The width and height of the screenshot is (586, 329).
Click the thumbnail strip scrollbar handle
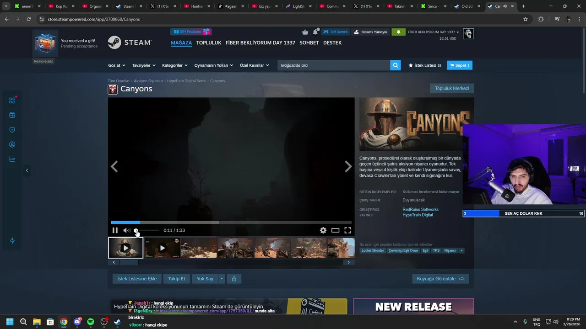[x=129, y=262]
